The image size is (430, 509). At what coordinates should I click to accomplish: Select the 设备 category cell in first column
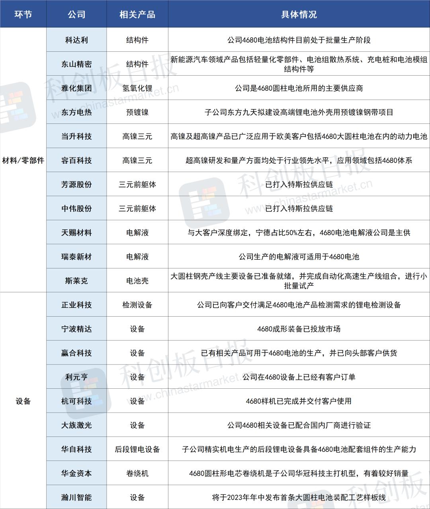pyautogui.click(x=23, y=401)
